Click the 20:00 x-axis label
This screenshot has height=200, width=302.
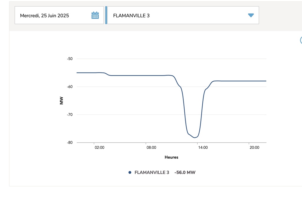click(255, 147)
